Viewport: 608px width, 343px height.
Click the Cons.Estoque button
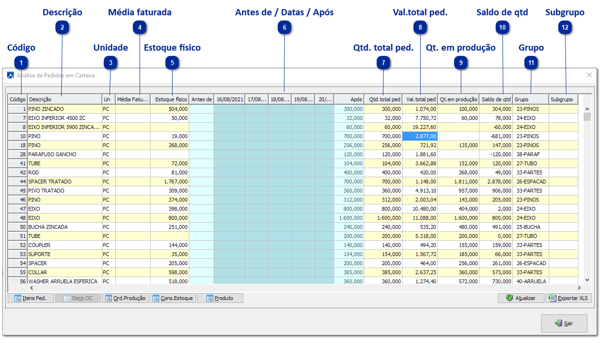coord(172,298)
